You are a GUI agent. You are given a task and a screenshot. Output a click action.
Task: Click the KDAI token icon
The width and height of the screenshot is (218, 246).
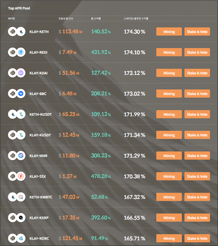point(21,73)
